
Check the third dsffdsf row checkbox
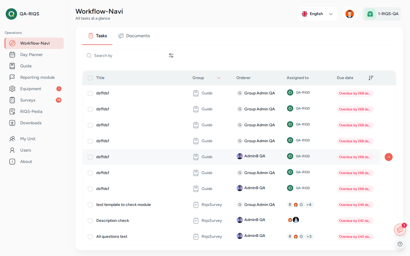click(90, 125)
